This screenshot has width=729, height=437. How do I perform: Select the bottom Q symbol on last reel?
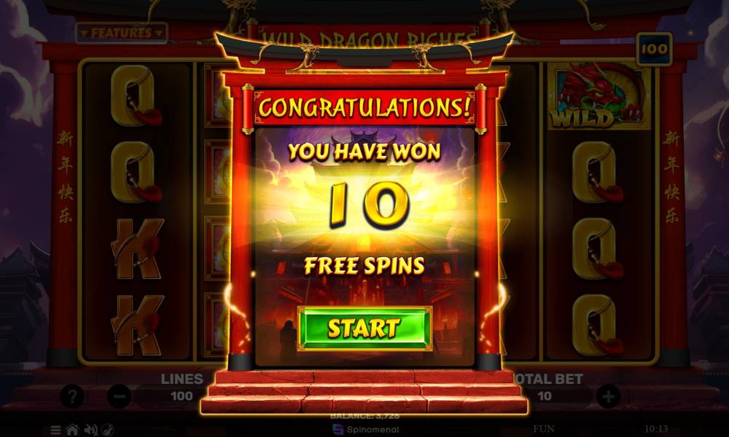pos(598,326)
